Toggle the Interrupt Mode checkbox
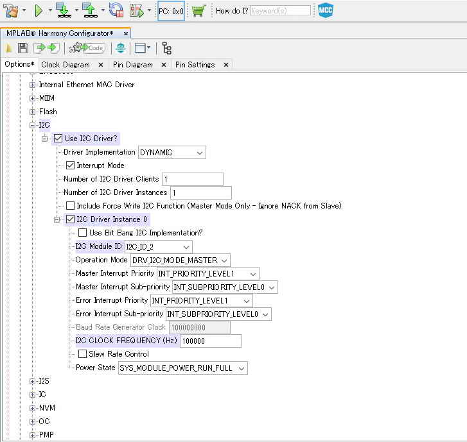This screenshot has width=467, height=442. tap(70, 166)
